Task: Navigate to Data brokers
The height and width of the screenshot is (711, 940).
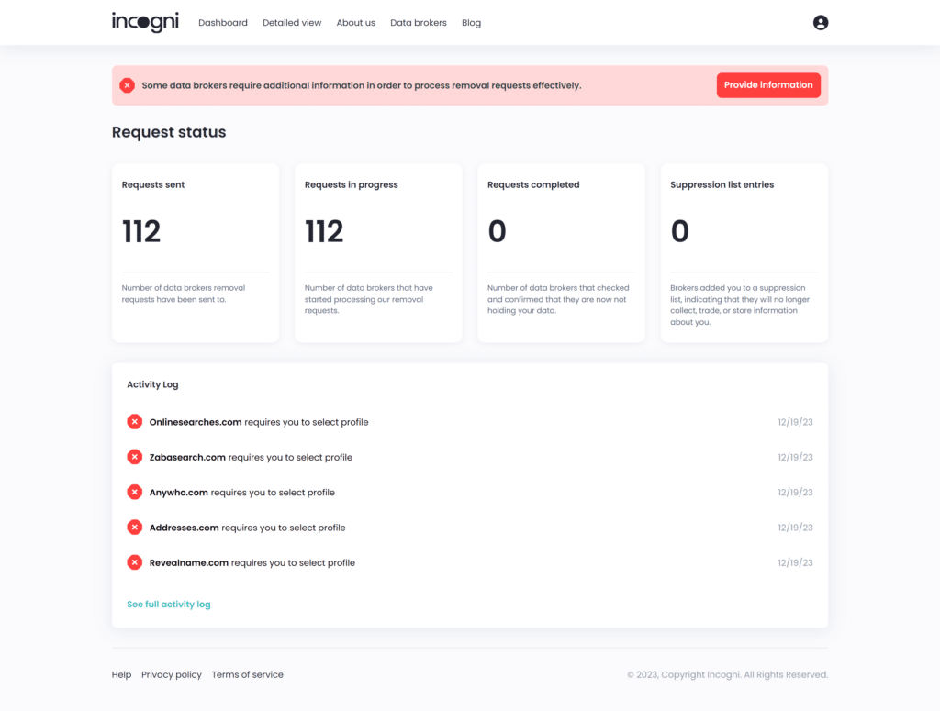Action: [419, 23]
